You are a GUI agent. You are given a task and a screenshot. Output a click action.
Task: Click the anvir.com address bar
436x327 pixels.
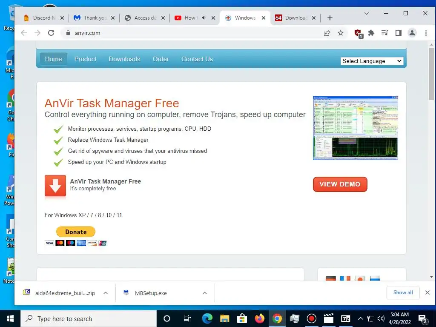coord(195,33)
